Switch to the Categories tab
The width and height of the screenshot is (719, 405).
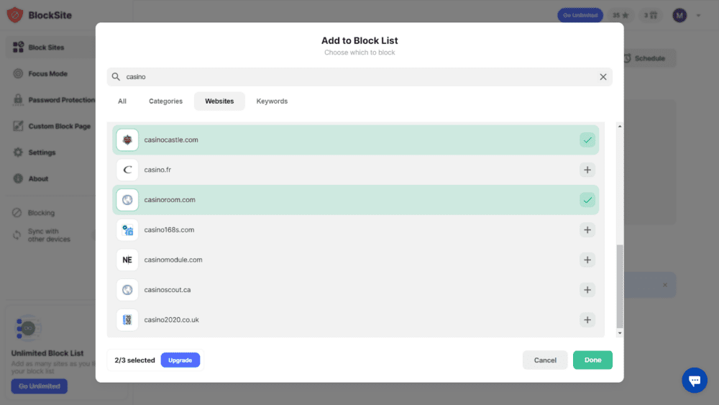tap(165, 101)
